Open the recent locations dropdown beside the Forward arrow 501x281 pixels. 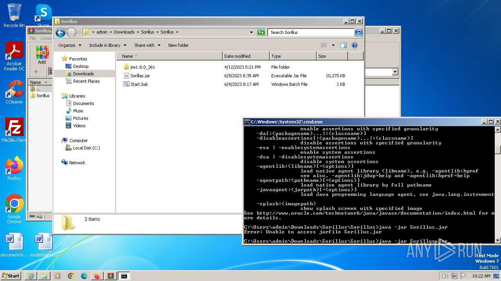tap(79, 32)
